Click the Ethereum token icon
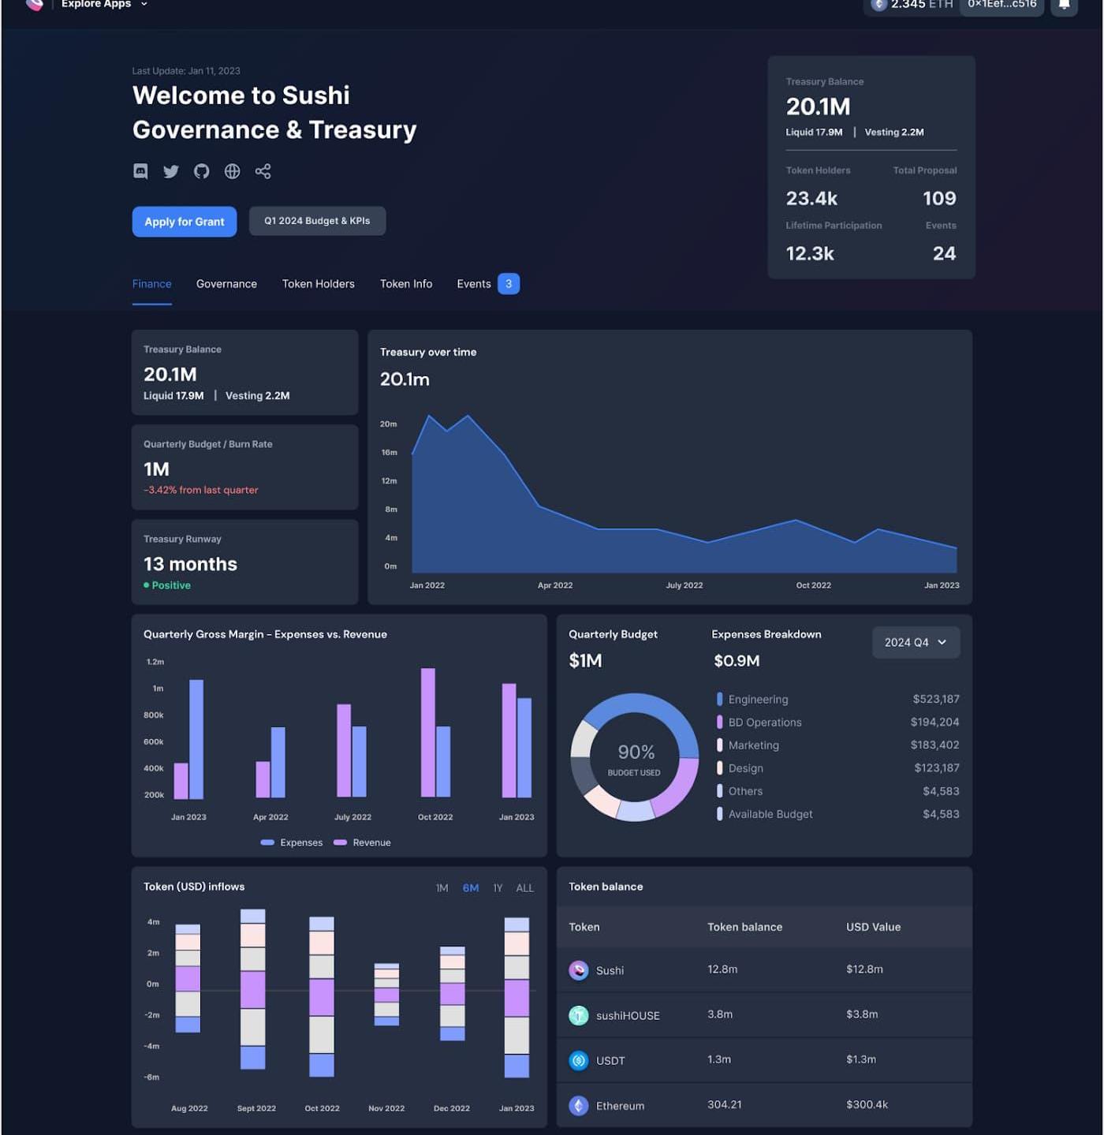The image size is (1104, 1135). click(x=579, y=1106)
